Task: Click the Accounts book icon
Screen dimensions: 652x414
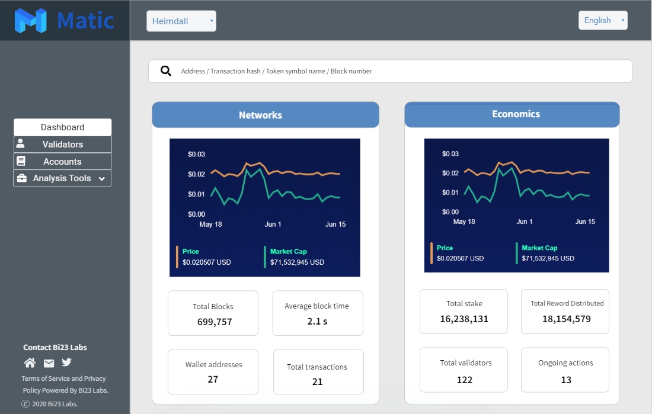Action: [x=21, y=161]
